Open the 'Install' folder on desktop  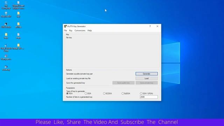[19, 47]
